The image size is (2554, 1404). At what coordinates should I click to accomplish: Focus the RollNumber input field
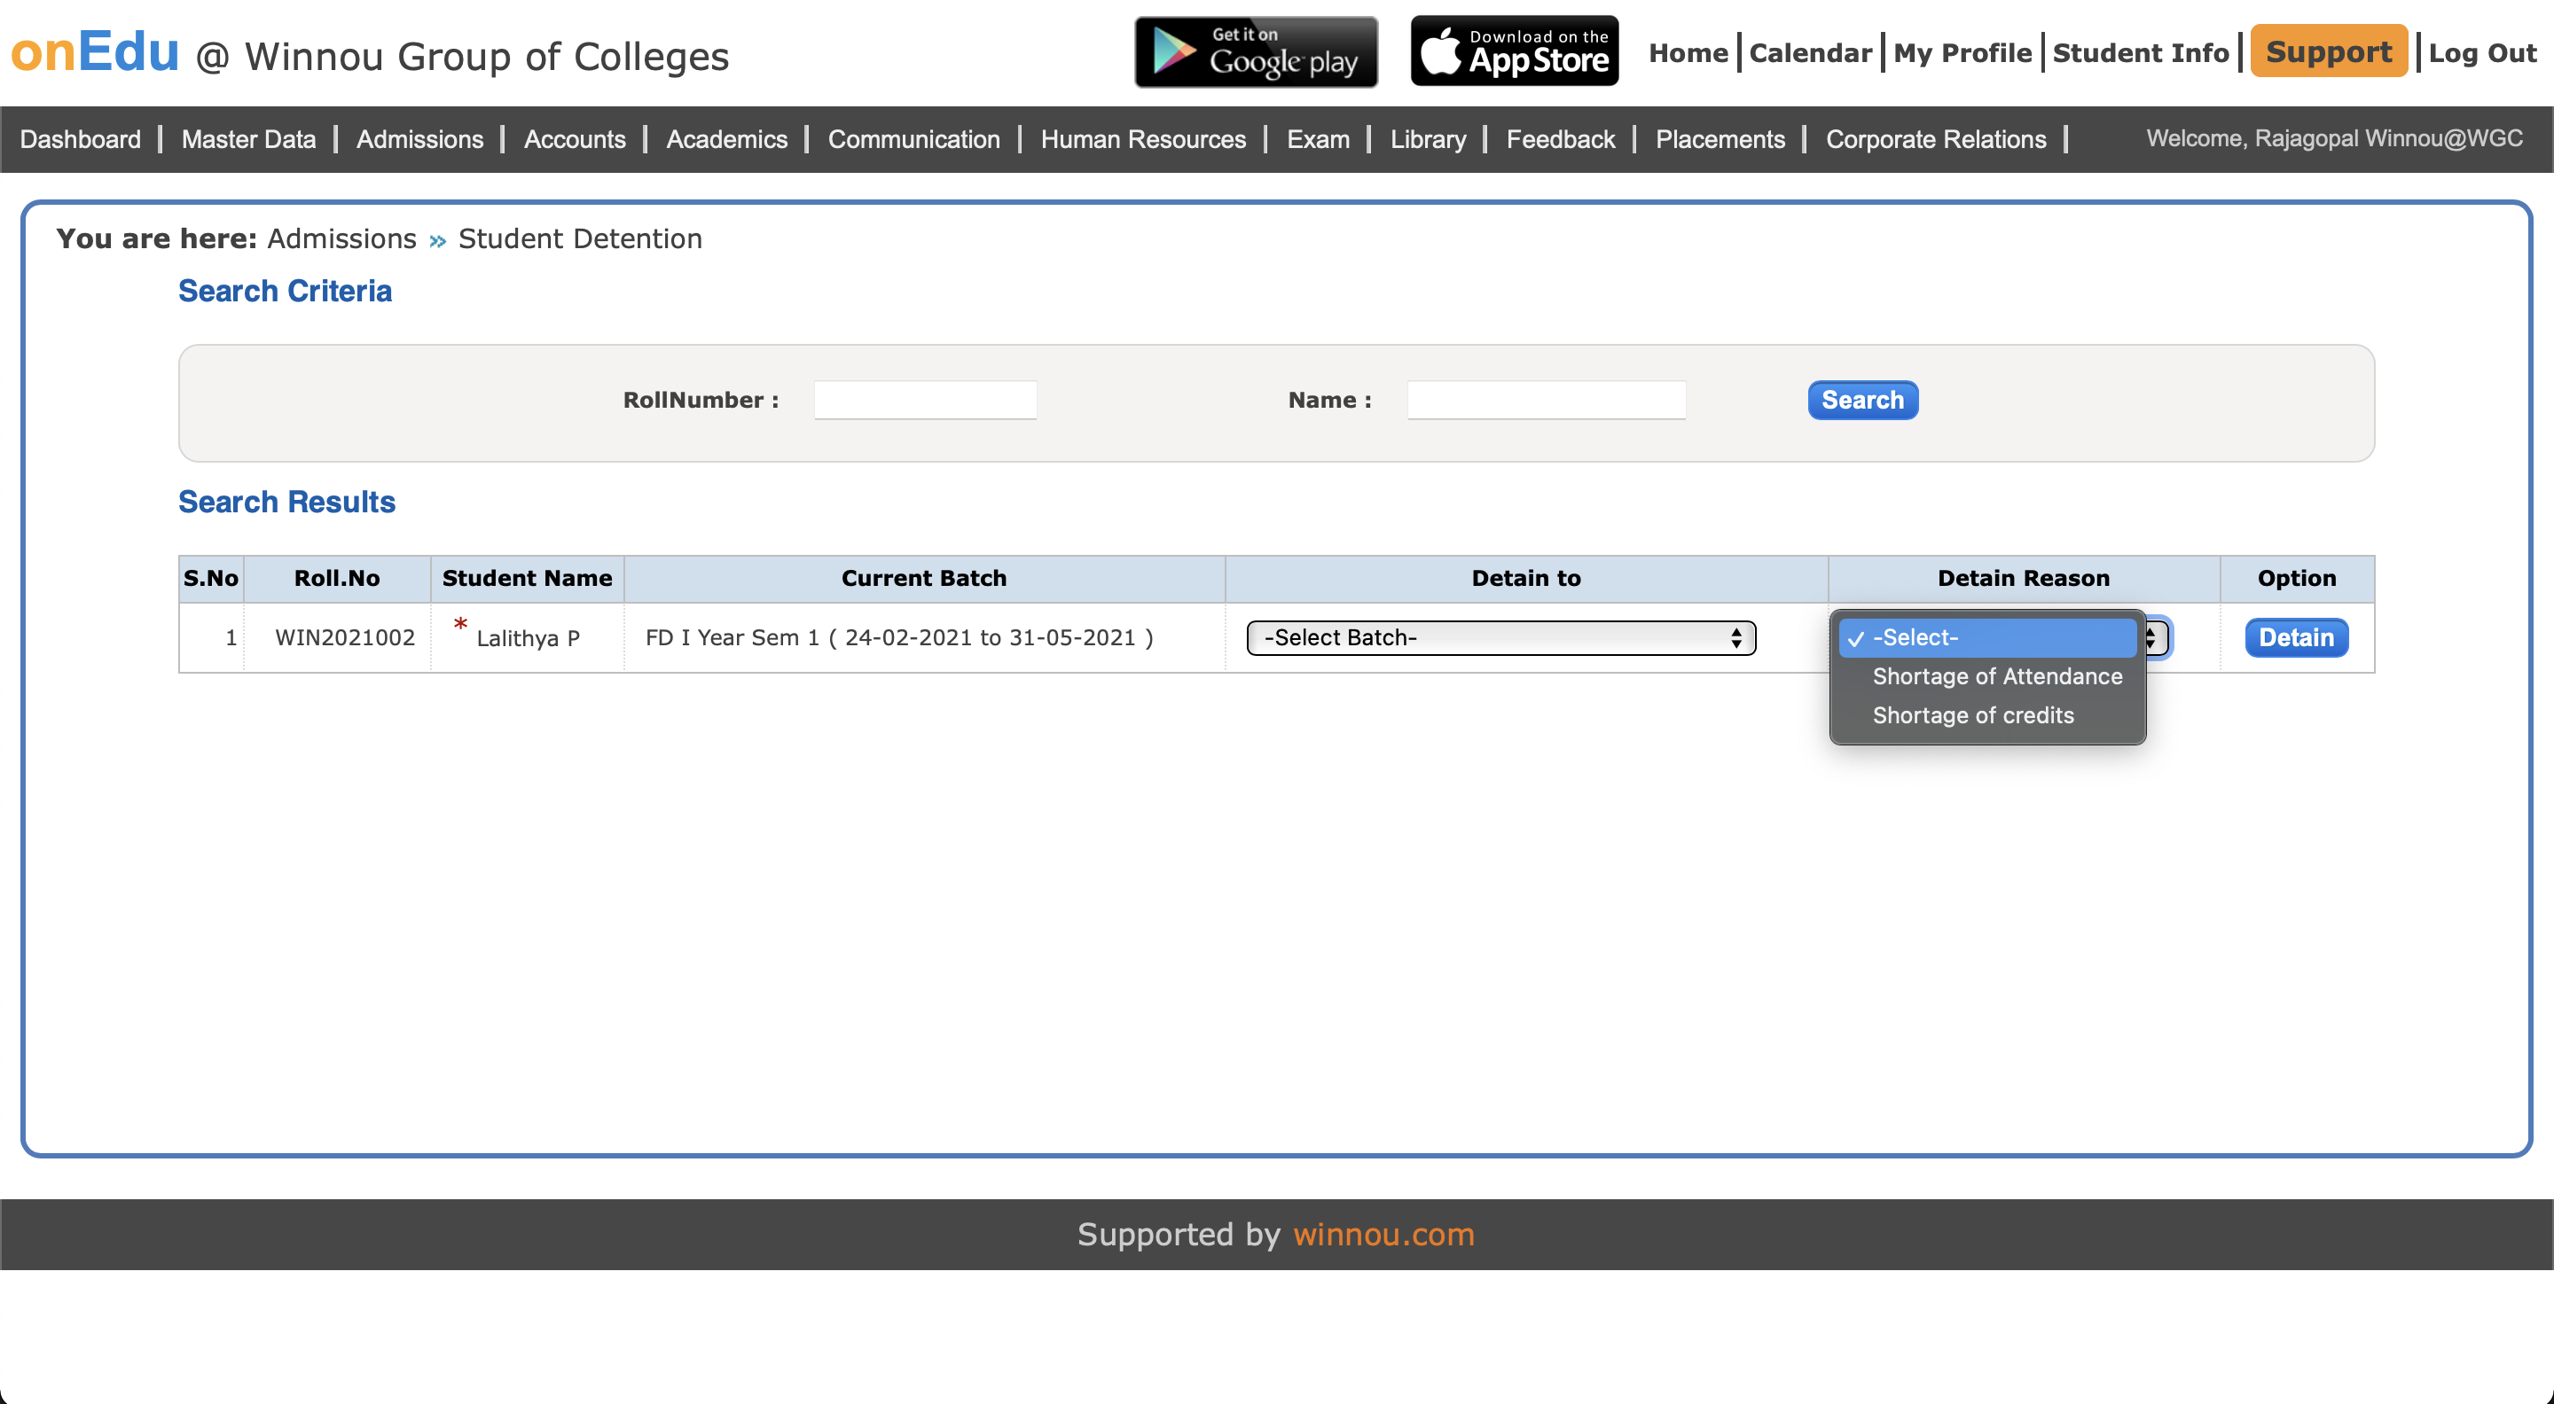pos(925,401)
